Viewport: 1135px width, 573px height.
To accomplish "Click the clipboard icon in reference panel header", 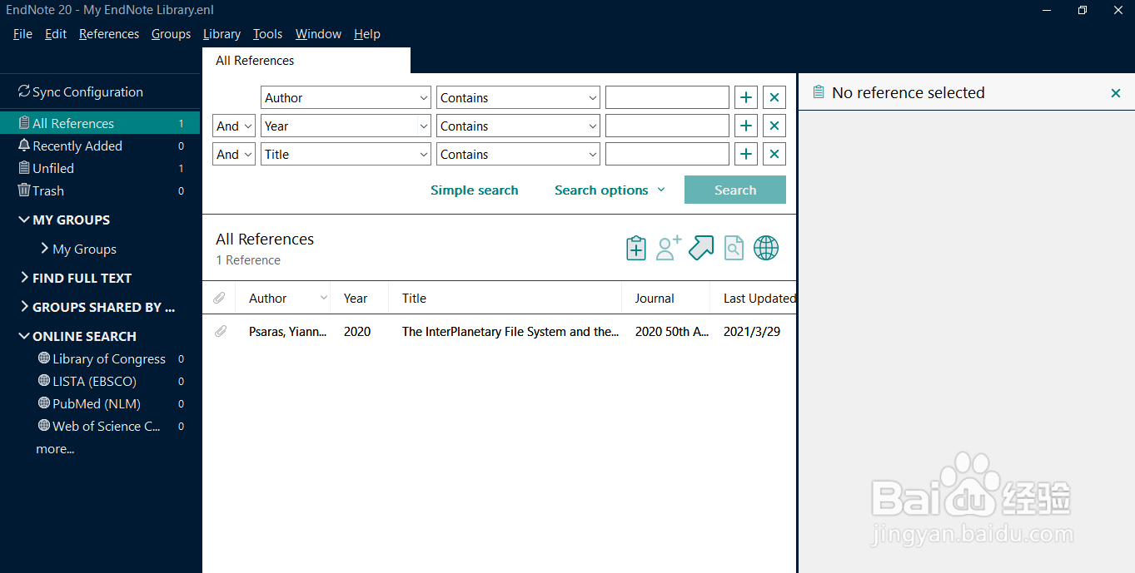I will (819, 92).
